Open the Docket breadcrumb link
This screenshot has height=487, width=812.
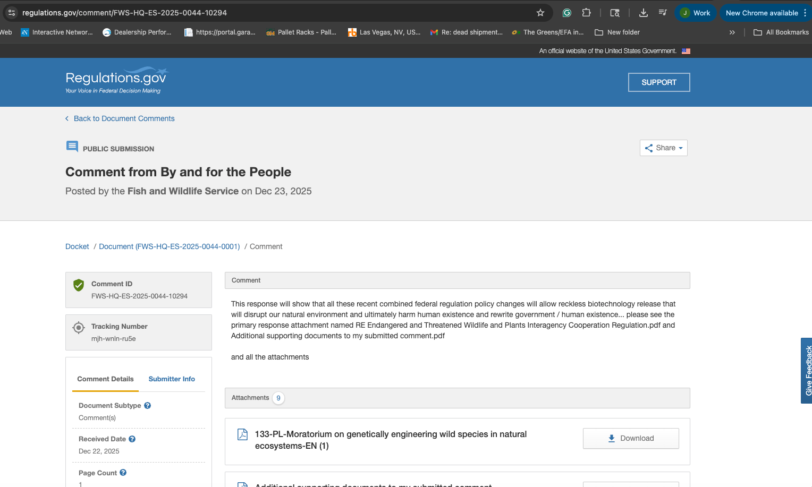point(77,246)
